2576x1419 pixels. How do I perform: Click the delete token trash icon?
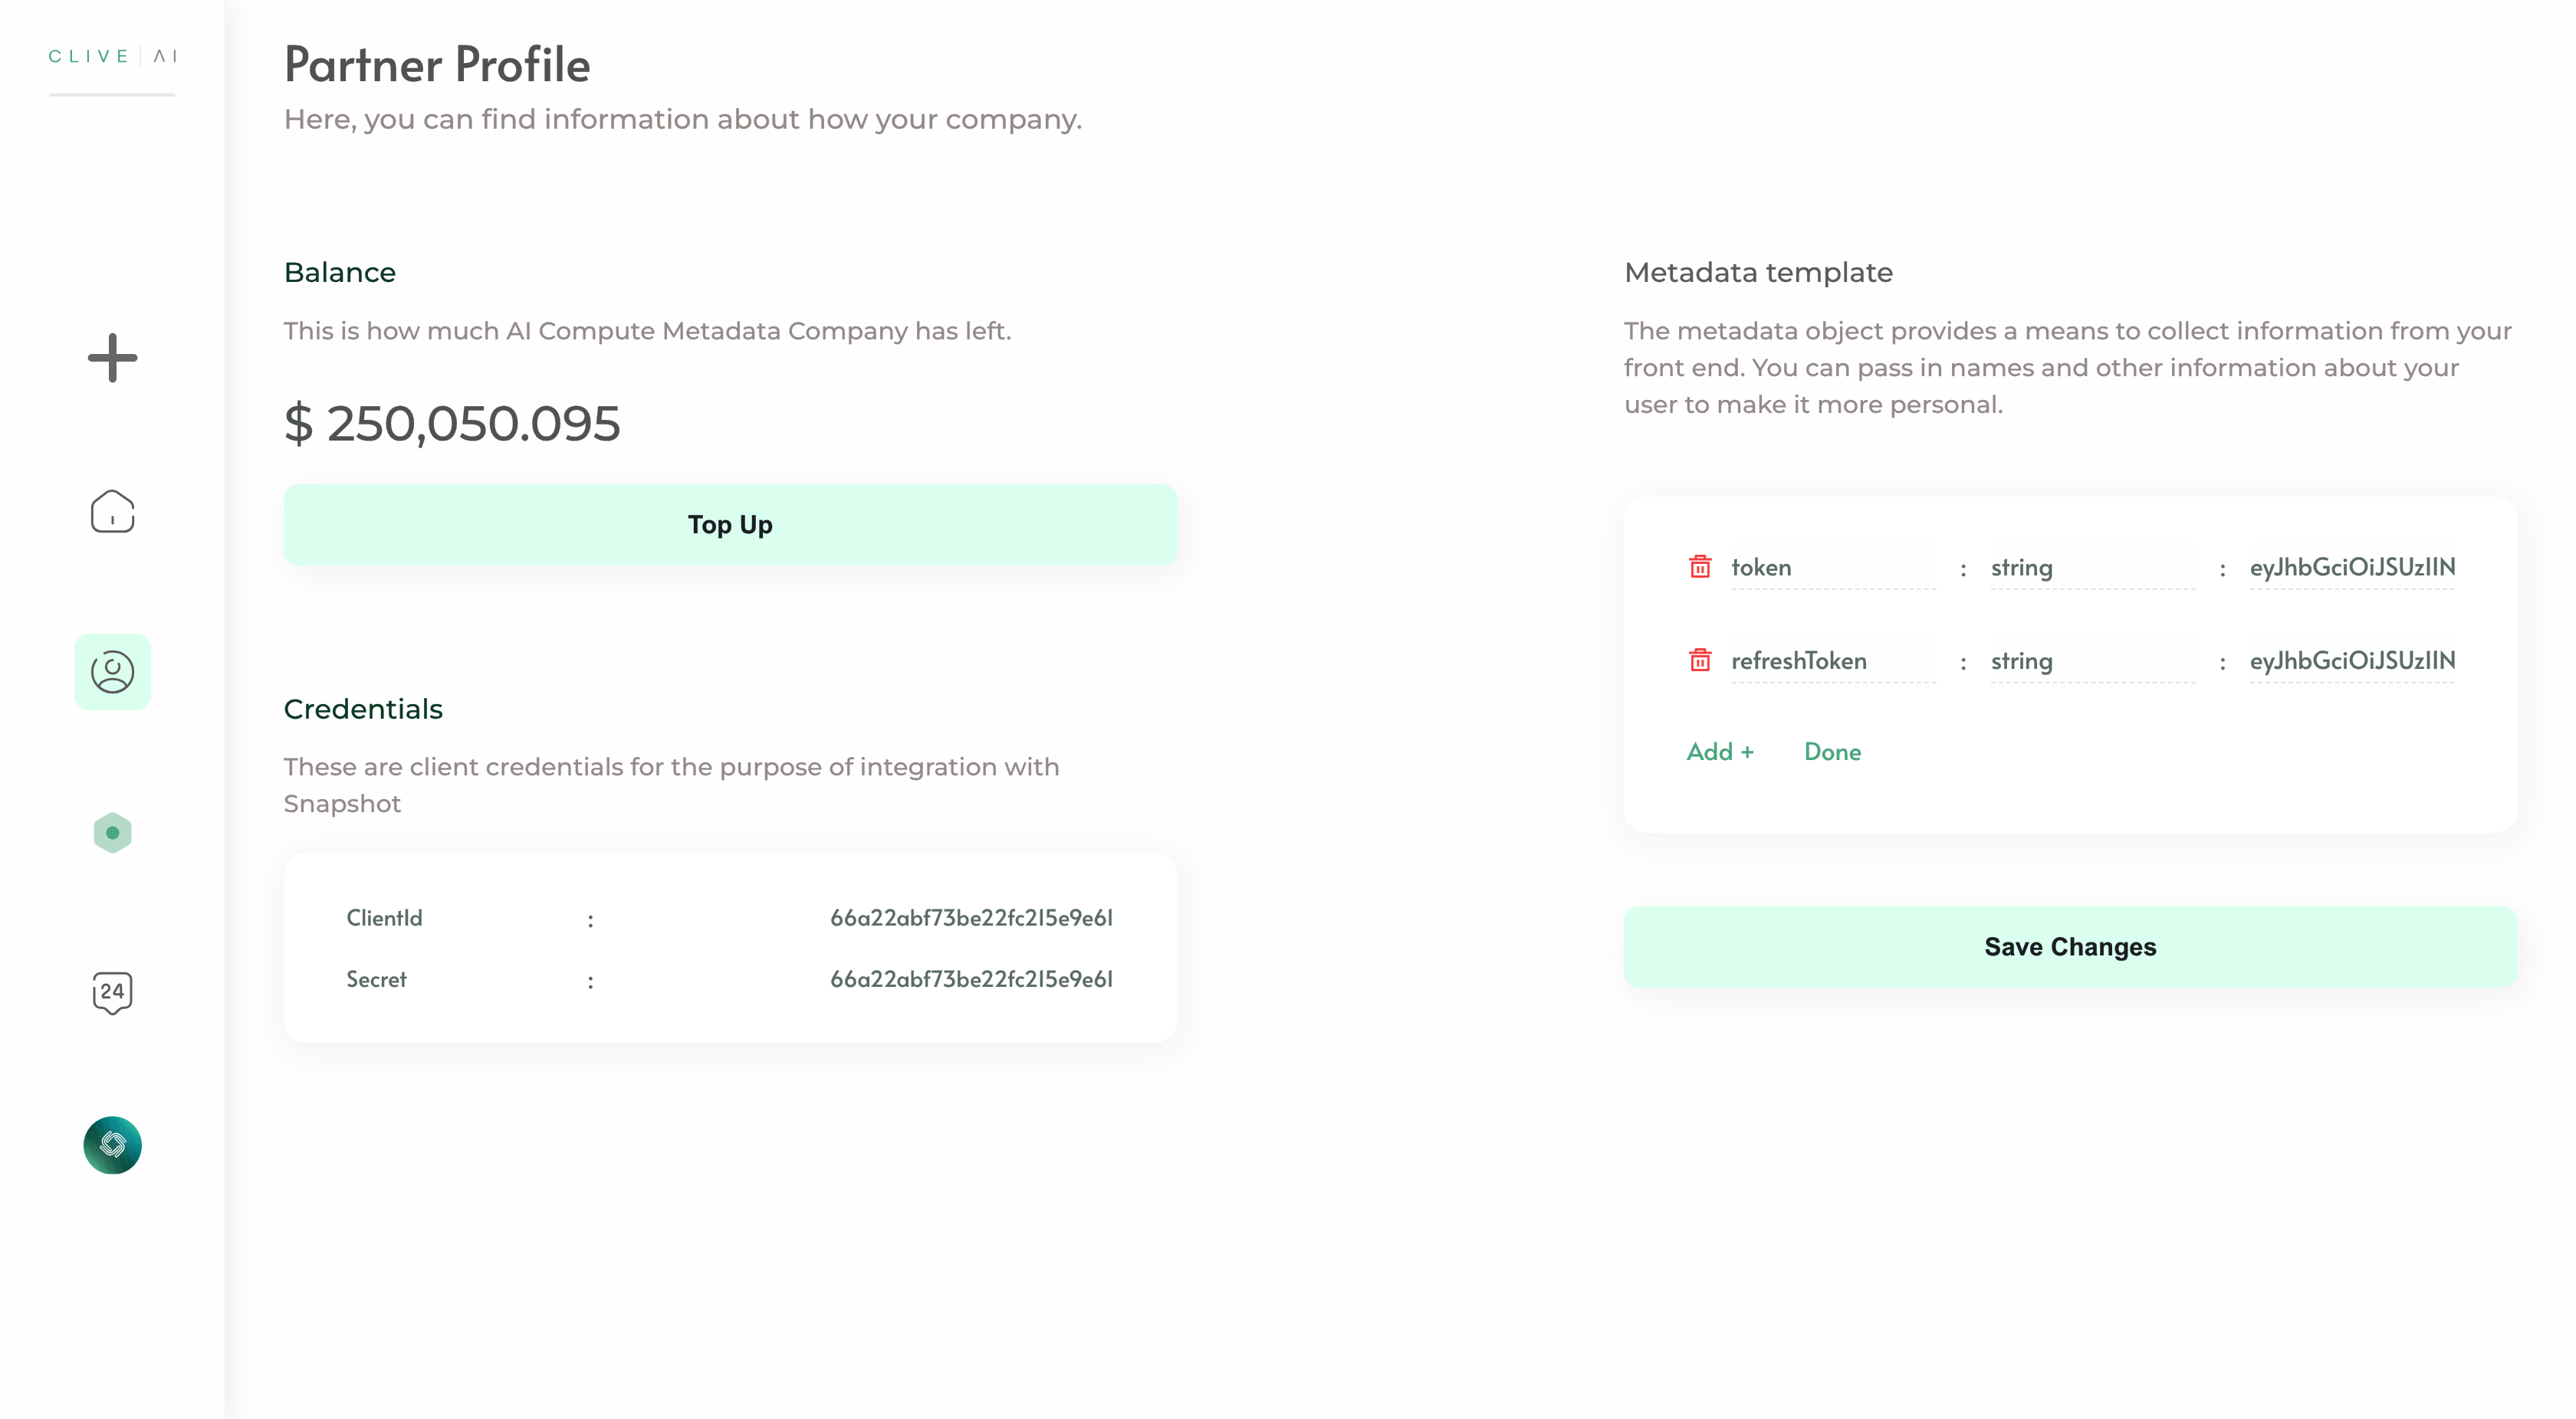(x=1700, y=566)
